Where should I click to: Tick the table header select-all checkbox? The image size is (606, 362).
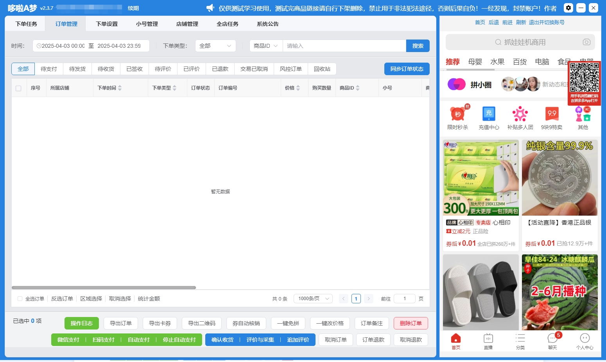(x=18, y=88)
